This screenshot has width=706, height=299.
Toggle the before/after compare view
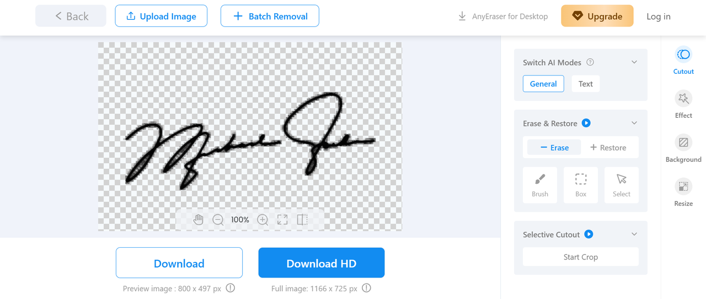[302, 220]
